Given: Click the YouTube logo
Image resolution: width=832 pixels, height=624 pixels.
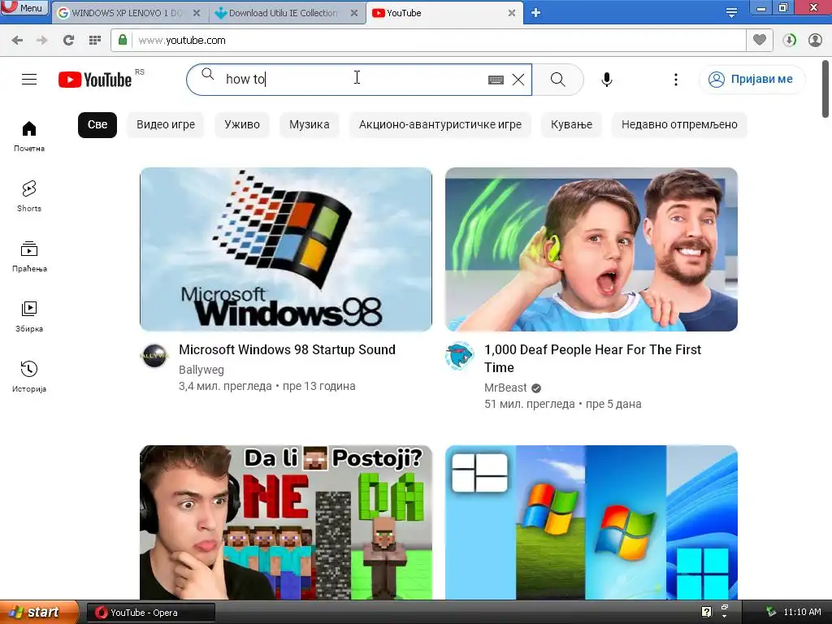Looking at the screenshot, I should 96,80.
